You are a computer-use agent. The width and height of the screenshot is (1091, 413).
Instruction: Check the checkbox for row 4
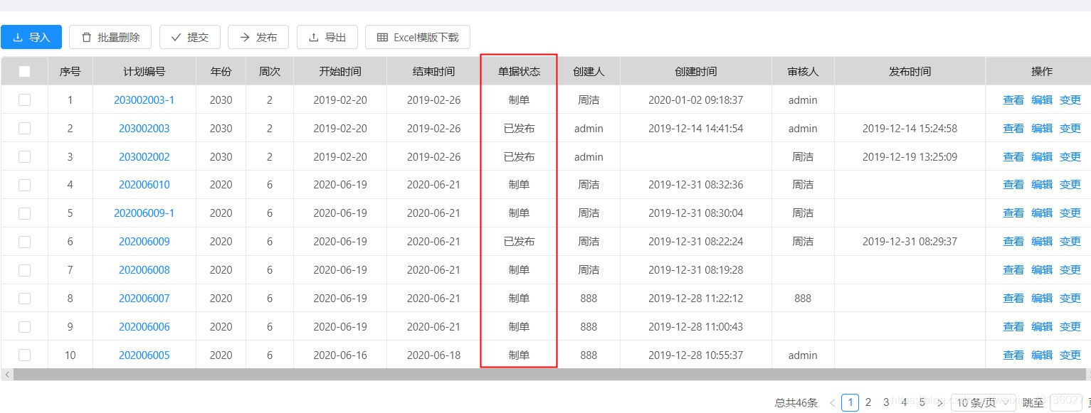pyautogui.click(x=24, y=185)
